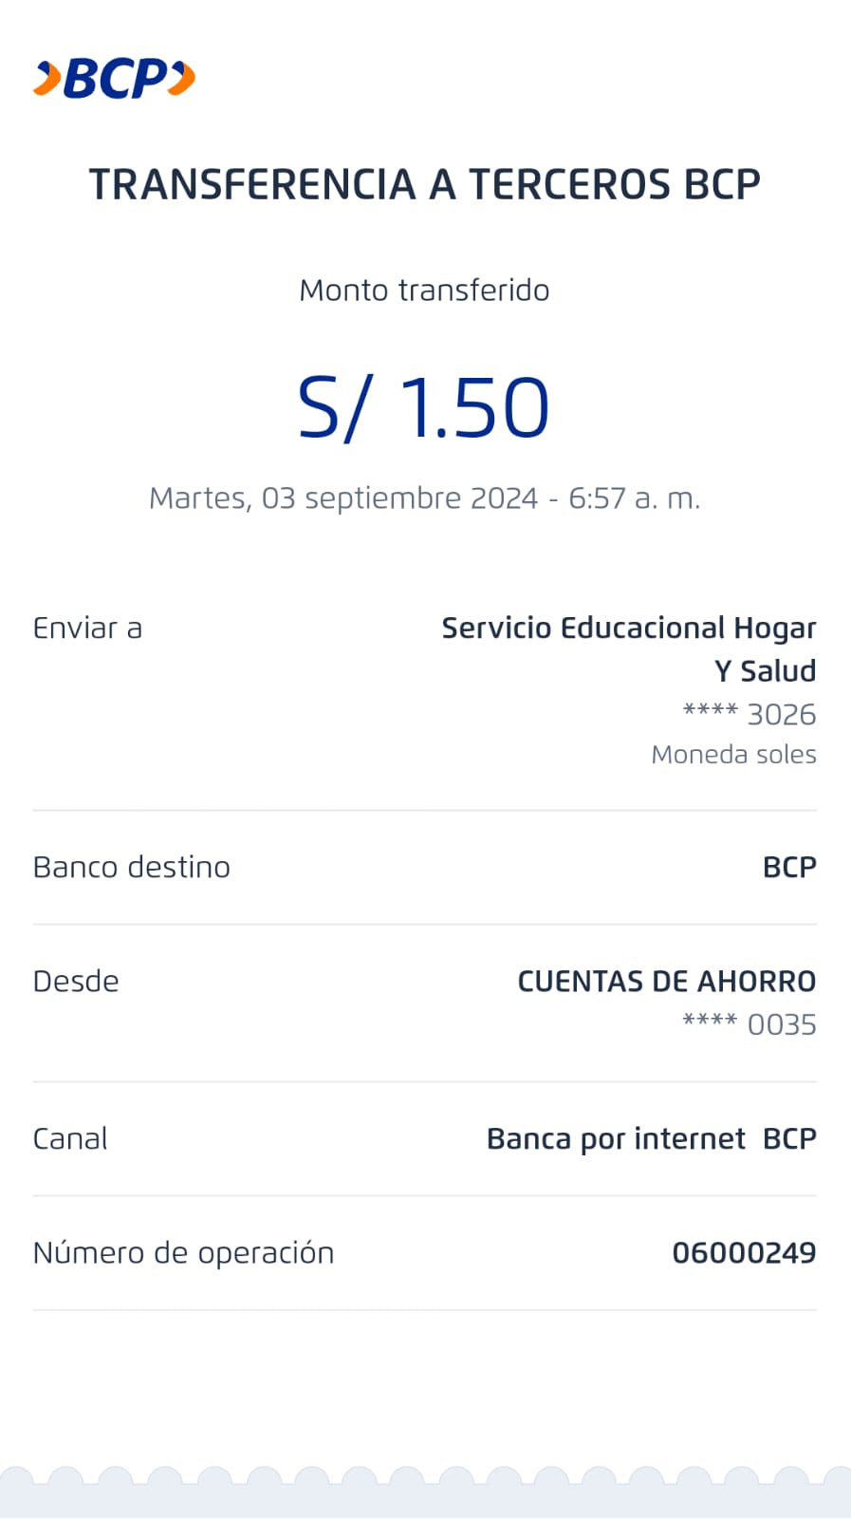Click the destination bank value 'BCP'

pos(789,868)
